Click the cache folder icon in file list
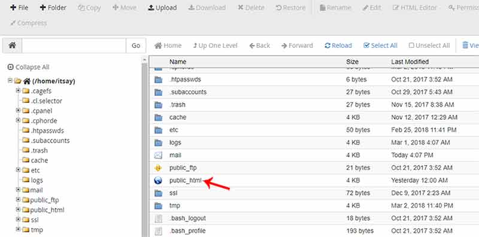 158,117
